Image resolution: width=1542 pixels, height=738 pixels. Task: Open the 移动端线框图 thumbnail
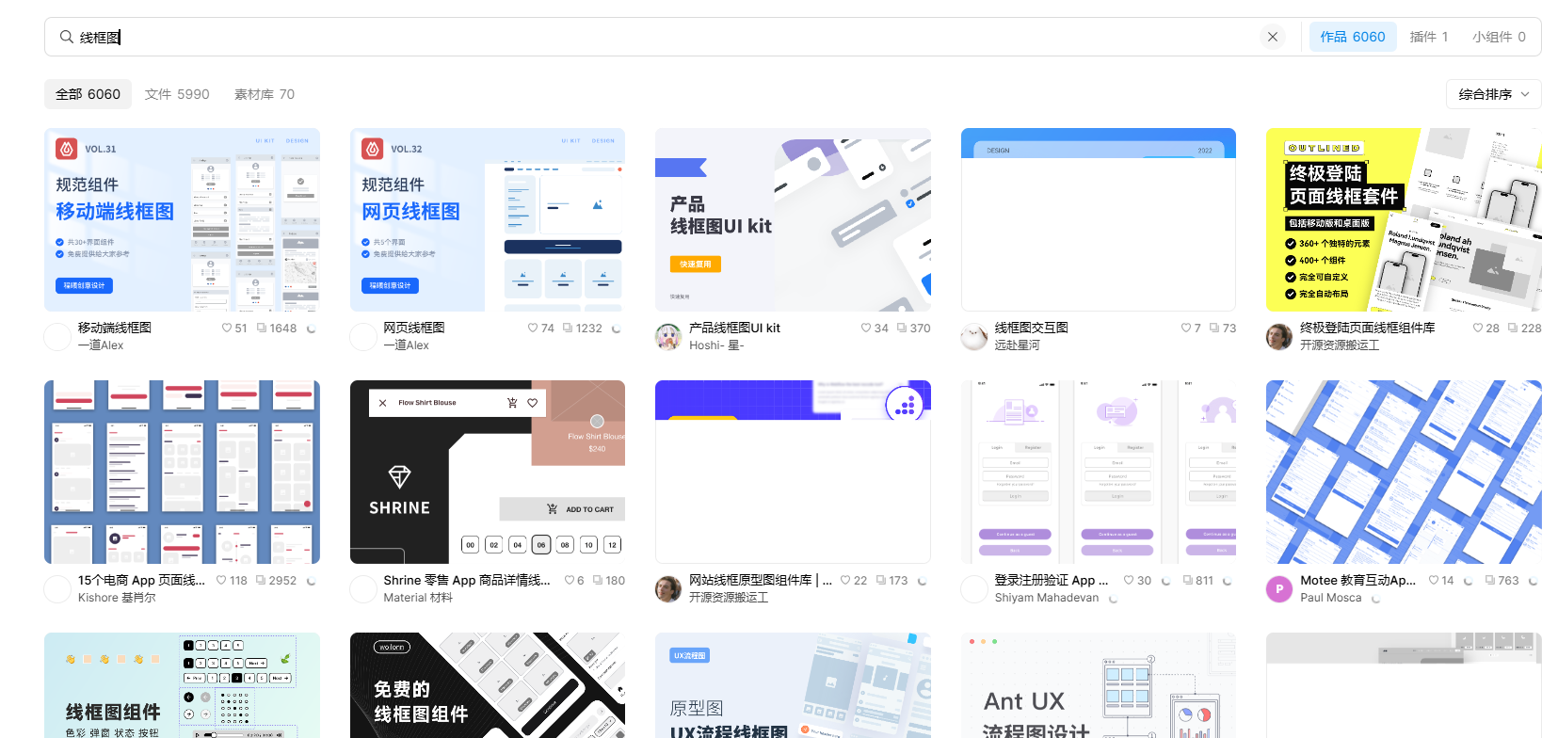pos(182,219)
